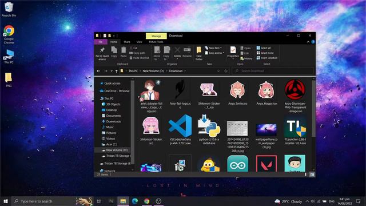Viewport: 366px width, 206px height.
Task: Click the Search Download field
Action: tap(272, 71)
